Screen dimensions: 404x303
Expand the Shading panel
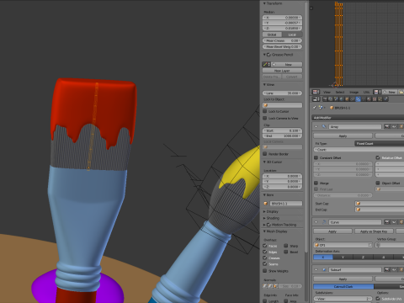click(x=264, y=218)
